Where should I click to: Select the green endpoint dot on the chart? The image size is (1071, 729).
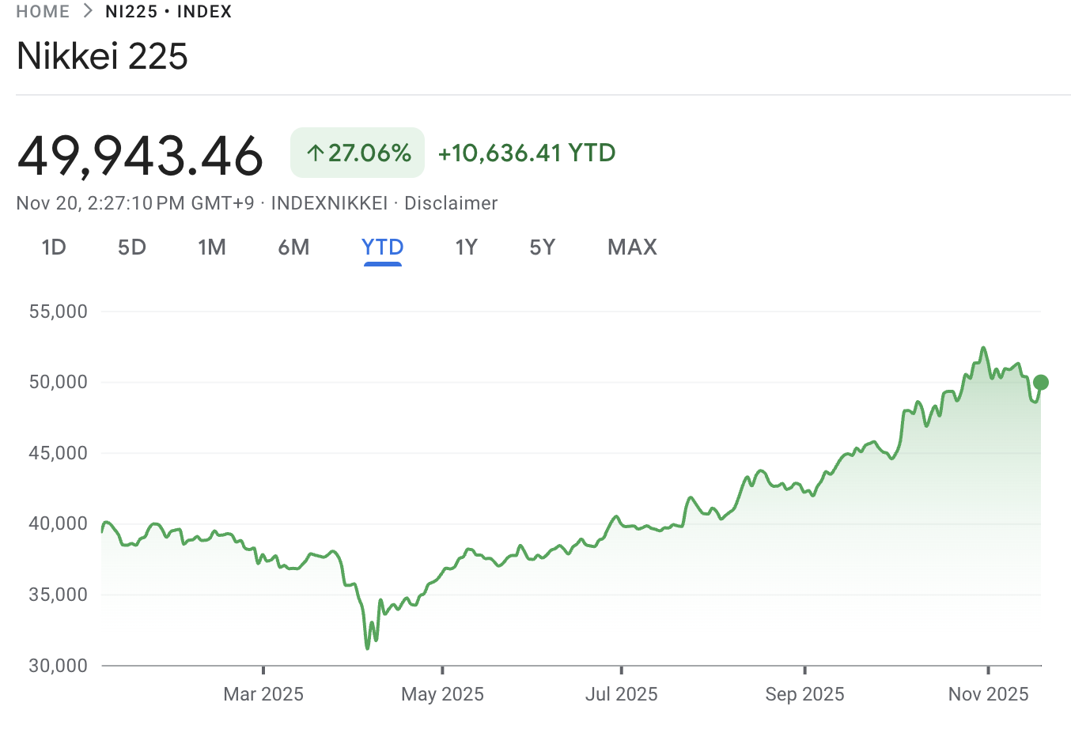pyautogui.click(x=1040, y=383)
